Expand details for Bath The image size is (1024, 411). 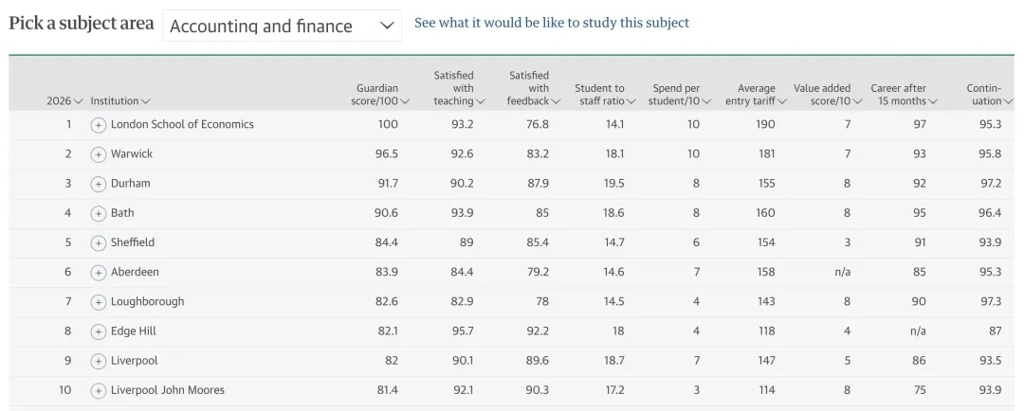coord(99,213)
